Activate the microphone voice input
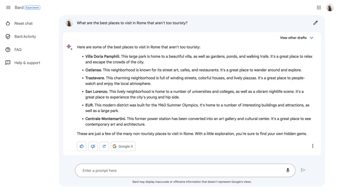The height and width of the screenshot is (192, 338). [x=288, y=170]
